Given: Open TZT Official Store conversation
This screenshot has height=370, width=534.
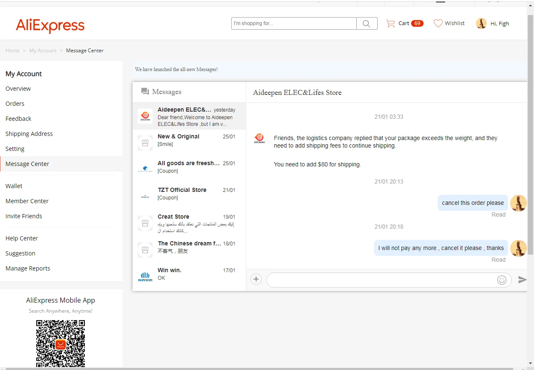Looking at the screenshot, I should tap(189, 196).
